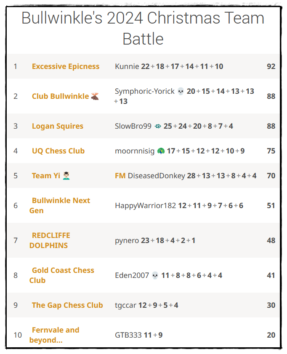
Task: Click the person emoji next to Team Yi
Action: (66, 176)
